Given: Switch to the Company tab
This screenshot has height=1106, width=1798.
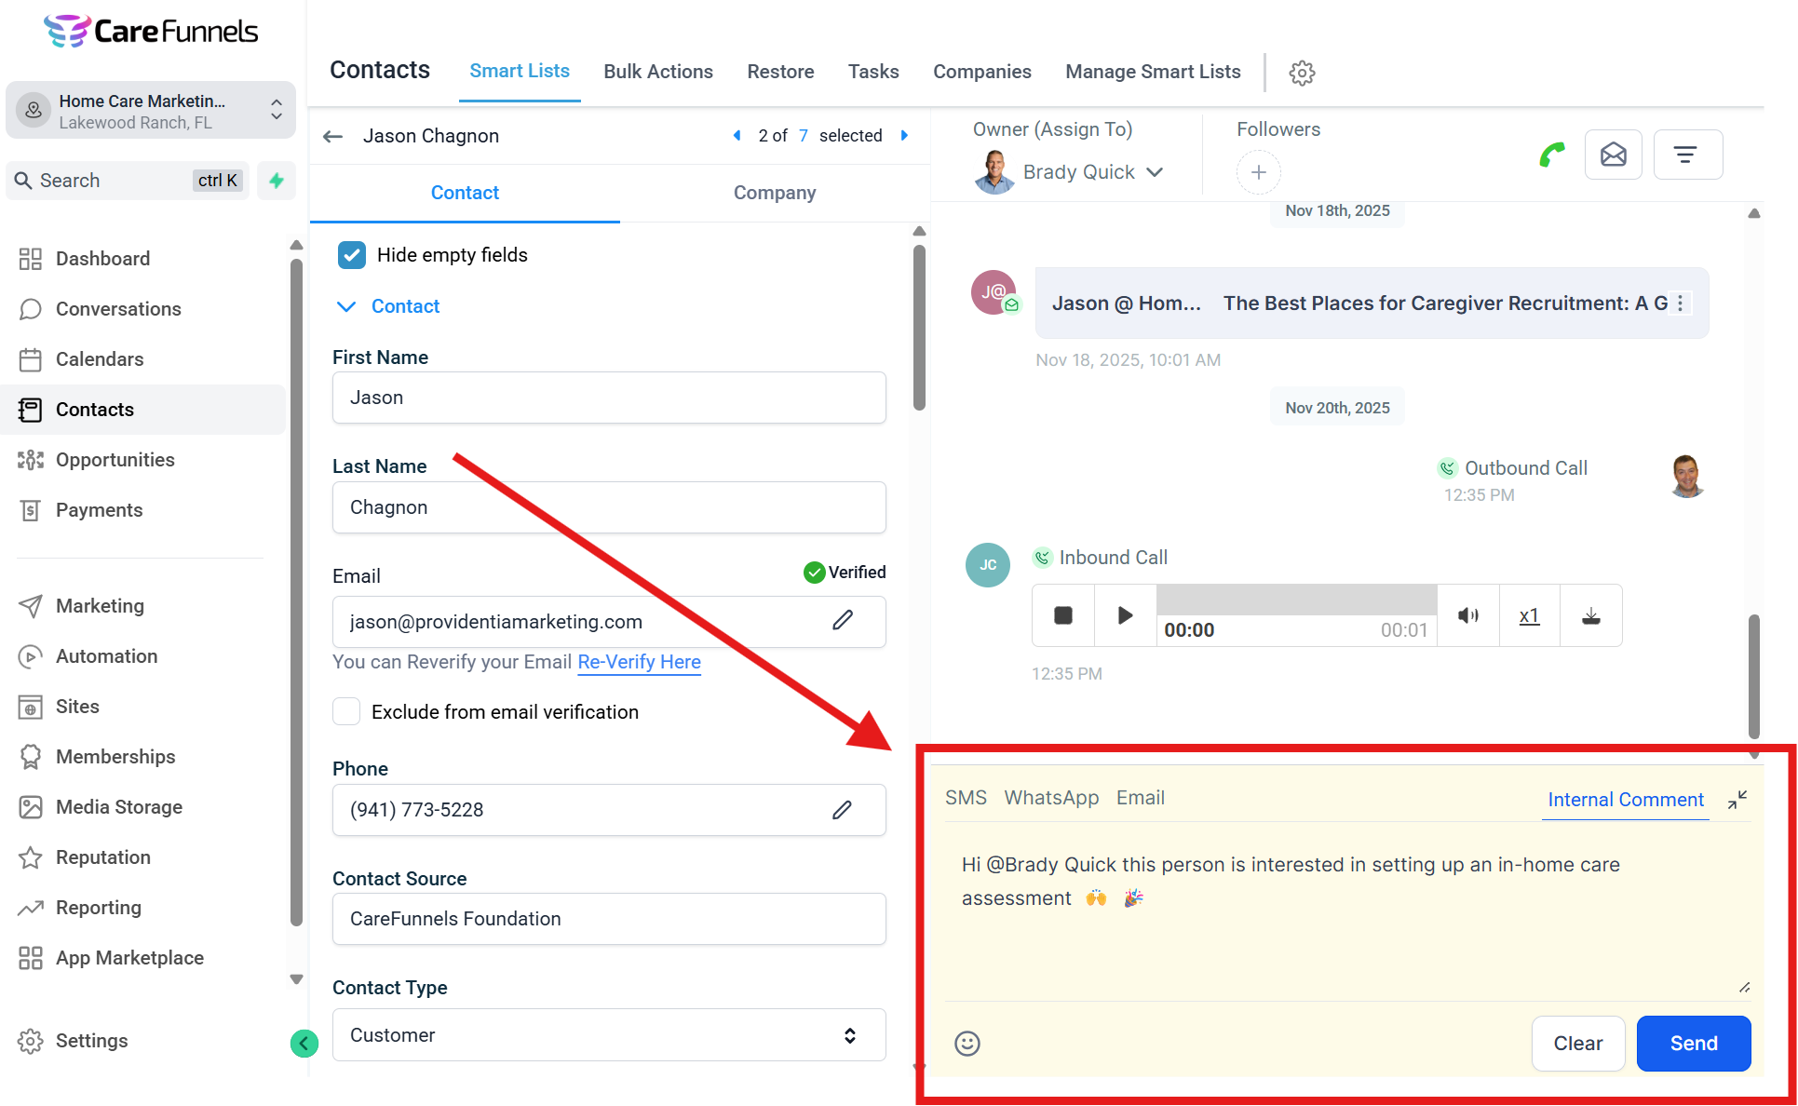Looking at the screenshot, I should 774,193.
